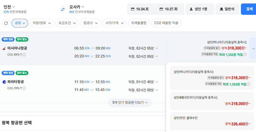256x132 pixels.
Task: Toggle the CO2 배출량 적음 filter
Action: coord(166,23)
